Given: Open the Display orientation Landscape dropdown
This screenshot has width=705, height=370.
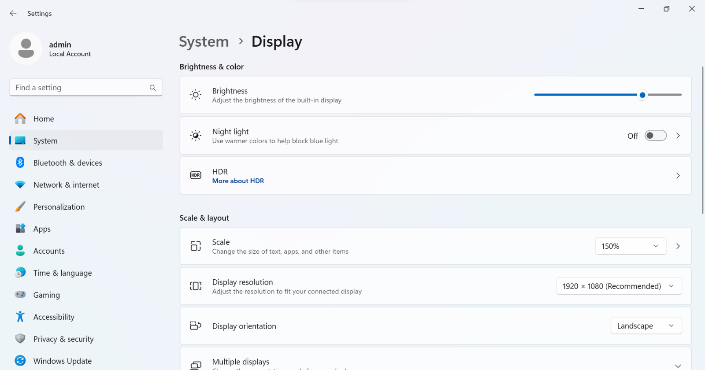Looking at the screenshot, I should point(646,326).
